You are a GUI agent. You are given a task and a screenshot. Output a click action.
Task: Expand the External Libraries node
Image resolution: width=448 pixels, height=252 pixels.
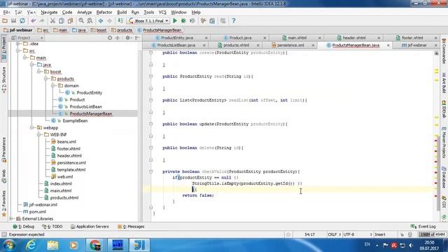click(11, 218)
